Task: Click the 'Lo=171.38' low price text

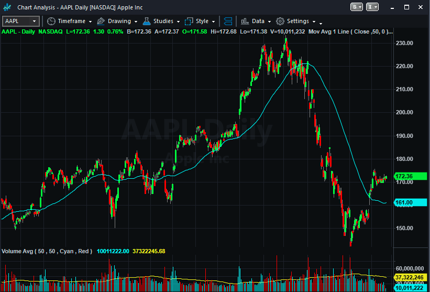Action: pyautogui.click(x=253, y=31)
